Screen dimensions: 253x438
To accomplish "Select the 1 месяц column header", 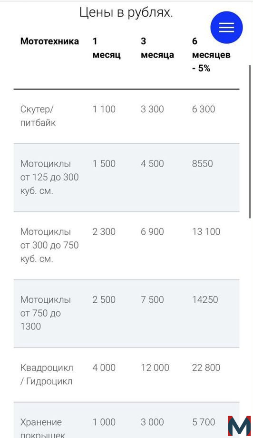I will pos(107,48).
